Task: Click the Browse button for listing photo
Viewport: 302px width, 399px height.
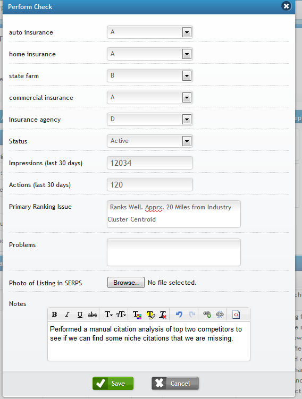Action: 126,283
